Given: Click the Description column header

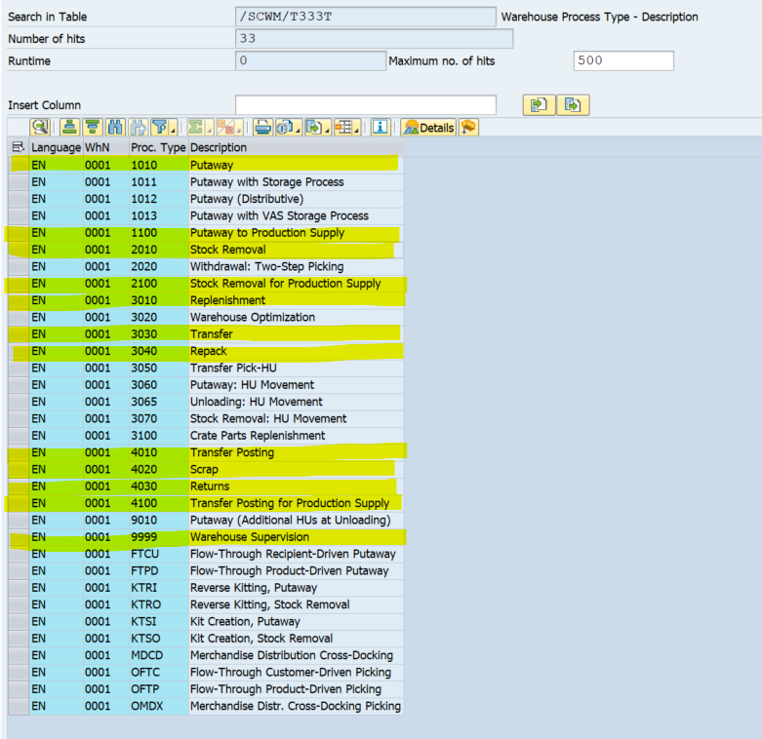Looking at the screenshot, I should (296, 147).
